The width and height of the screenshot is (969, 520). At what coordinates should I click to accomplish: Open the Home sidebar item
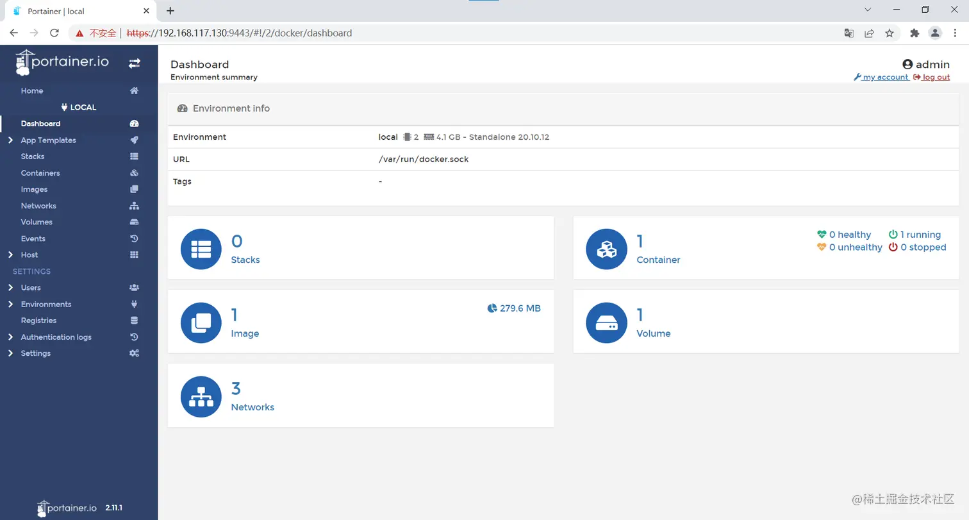coord(79,91)
